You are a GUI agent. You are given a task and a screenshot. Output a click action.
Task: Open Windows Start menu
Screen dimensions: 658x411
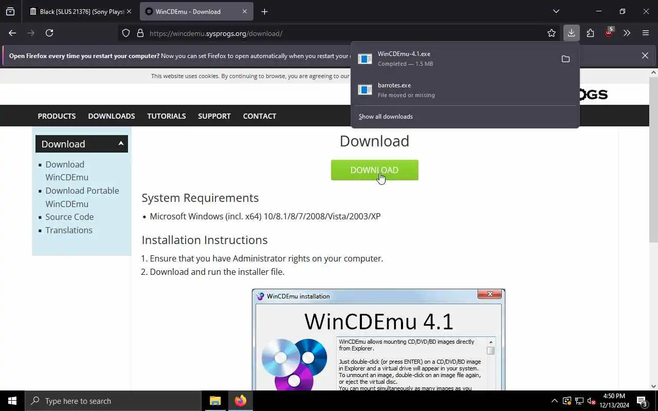[12, 401]
